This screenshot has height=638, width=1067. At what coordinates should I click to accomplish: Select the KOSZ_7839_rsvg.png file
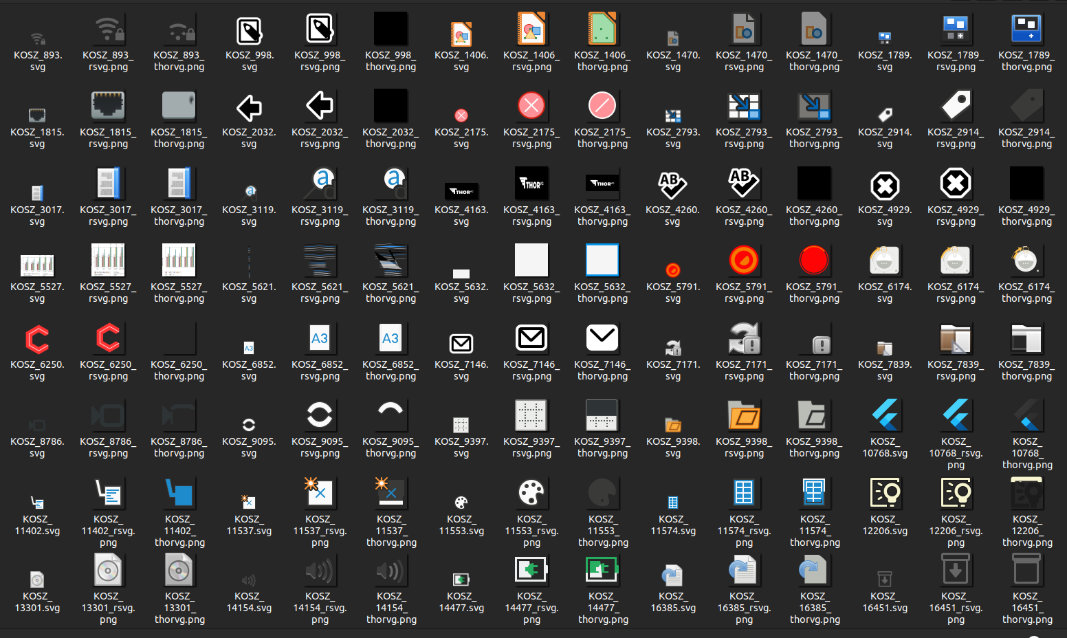[x=956, y=338]
